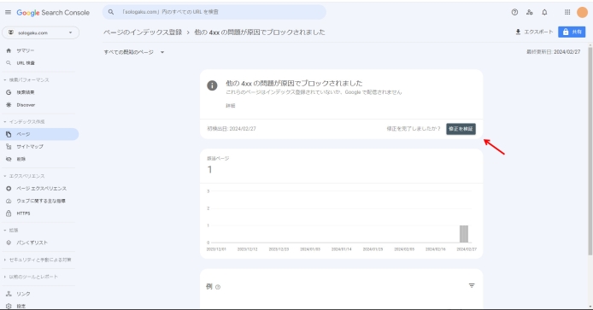Collapse the 拡張 section
The width and height of the screenshot is (593, 310).
point(11,231)
